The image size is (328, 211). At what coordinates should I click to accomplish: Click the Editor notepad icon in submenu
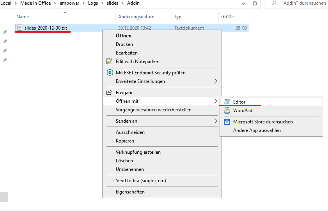coord(227,102)
